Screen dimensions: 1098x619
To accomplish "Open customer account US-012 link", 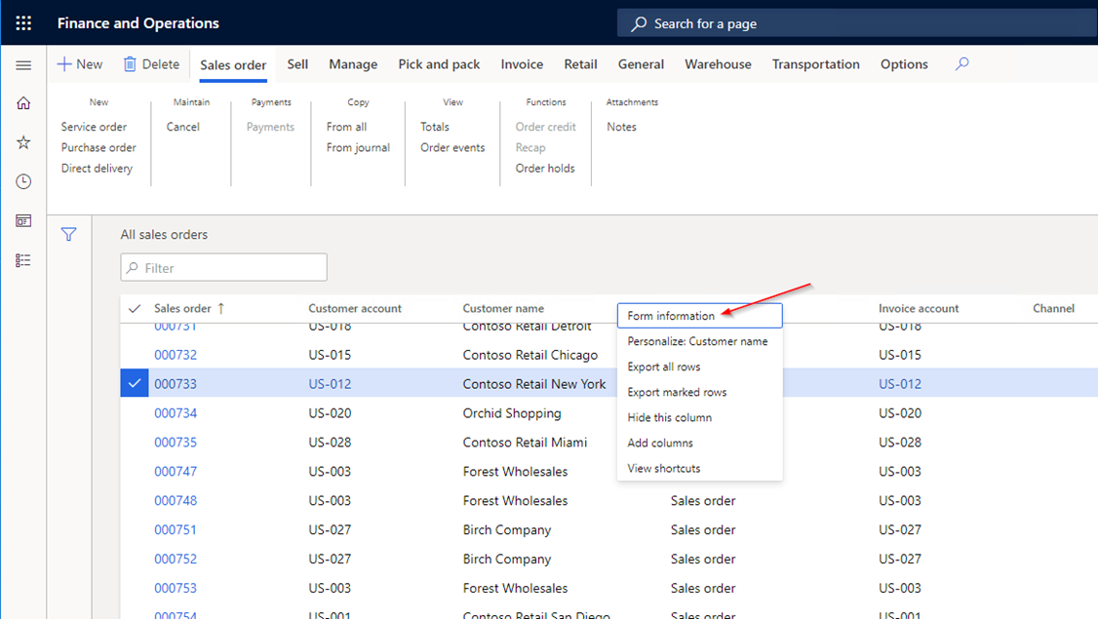I will point(330,384).
